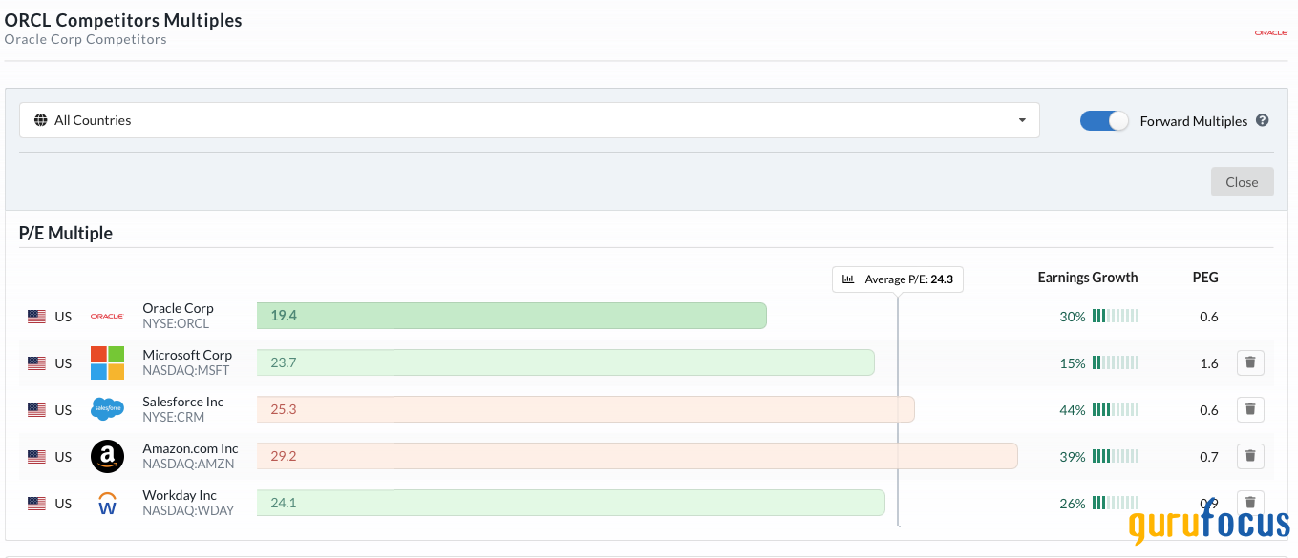The height and width of the screenshot is (558, 1298).
Task: Click ORCL Competitors Multiples page title
Action: pyautogui.click(x=123, y=20)
